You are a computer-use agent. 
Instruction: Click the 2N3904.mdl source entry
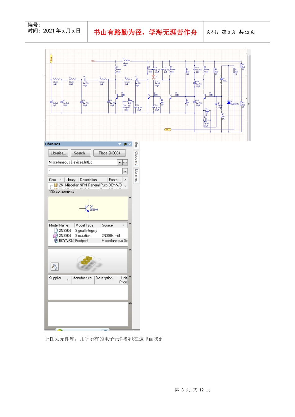coord(111,235)
